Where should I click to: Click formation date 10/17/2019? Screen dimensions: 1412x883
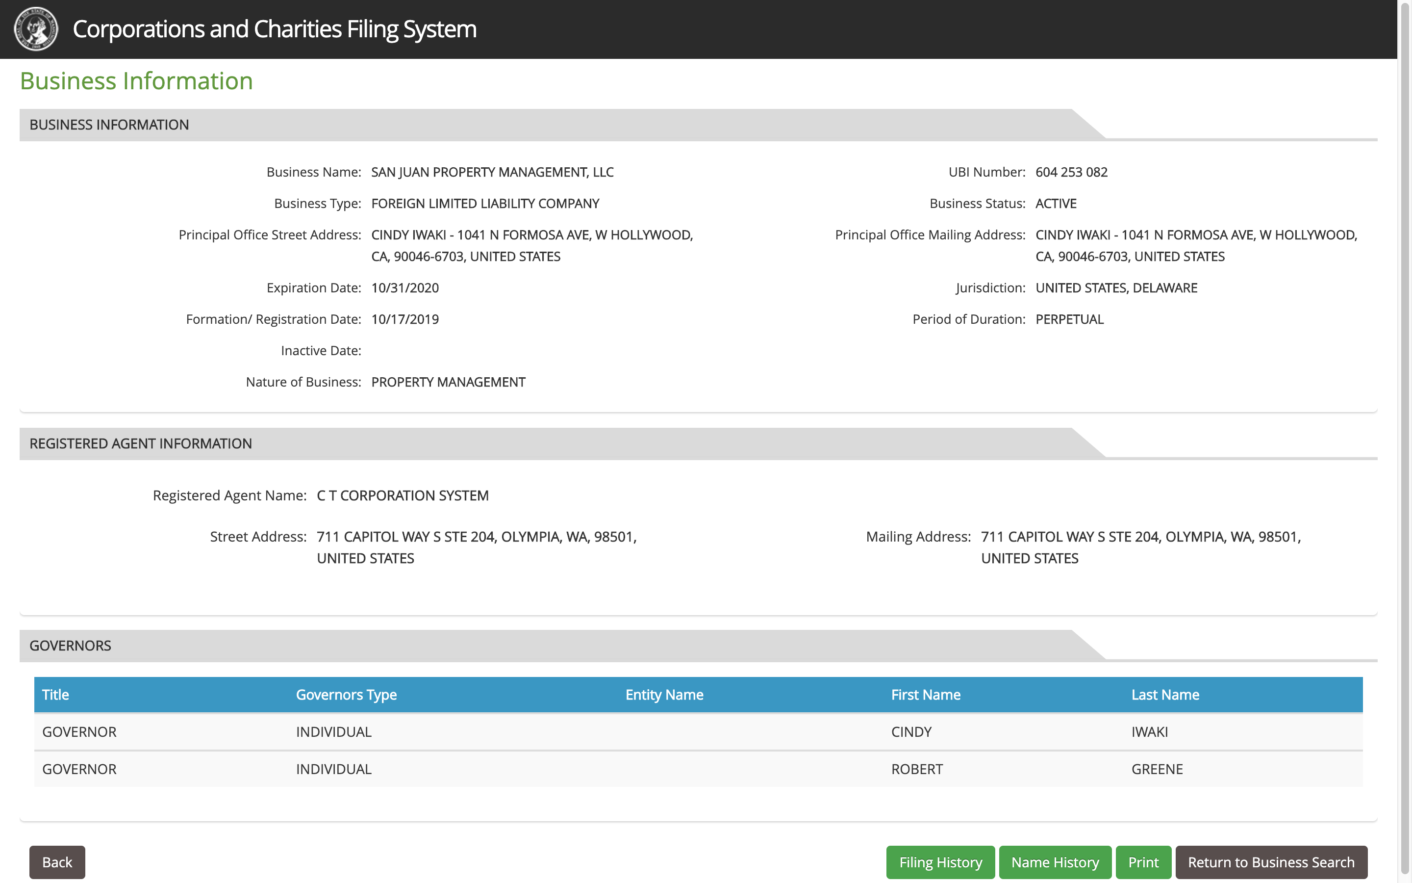click(x=405, y=319)
